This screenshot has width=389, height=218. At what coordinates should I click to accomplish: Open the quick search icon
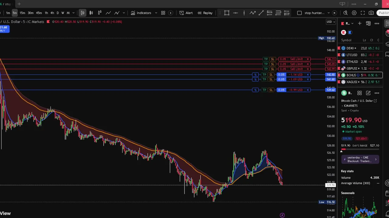346,13
